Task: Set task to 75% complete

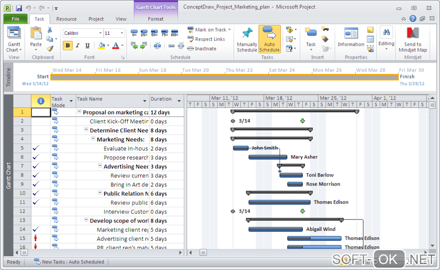Action: click(164, 33)
